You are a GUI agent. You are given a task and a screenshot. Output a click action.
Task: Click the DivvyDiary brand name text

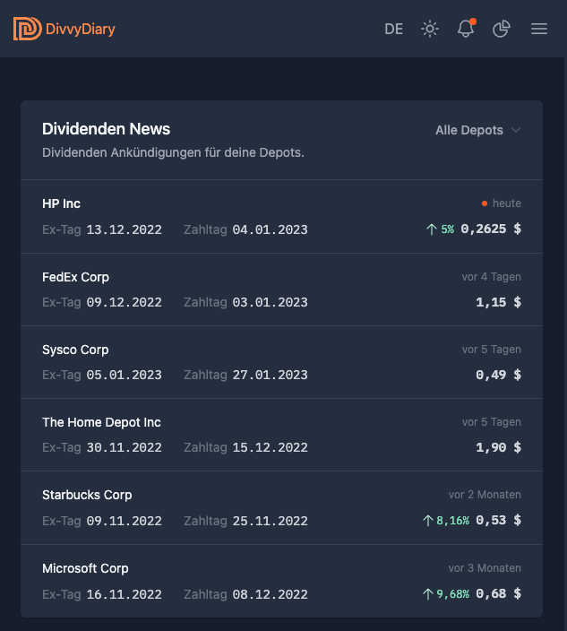(x=82, y=29)
